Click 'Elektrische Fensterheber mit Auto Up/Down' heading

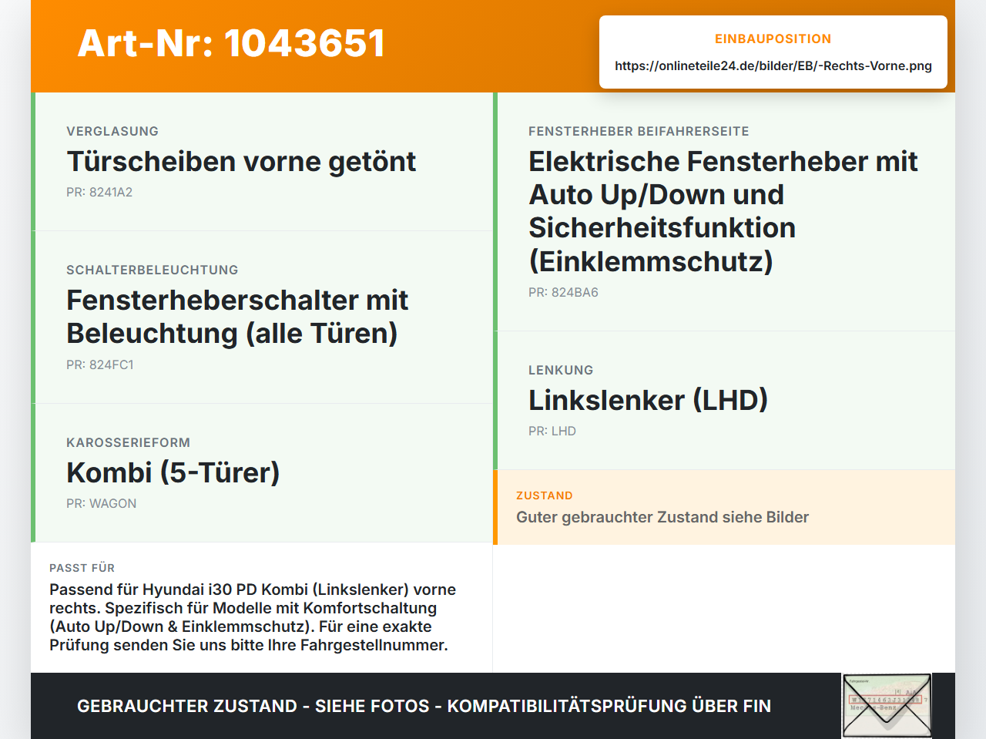pos(723,211)
